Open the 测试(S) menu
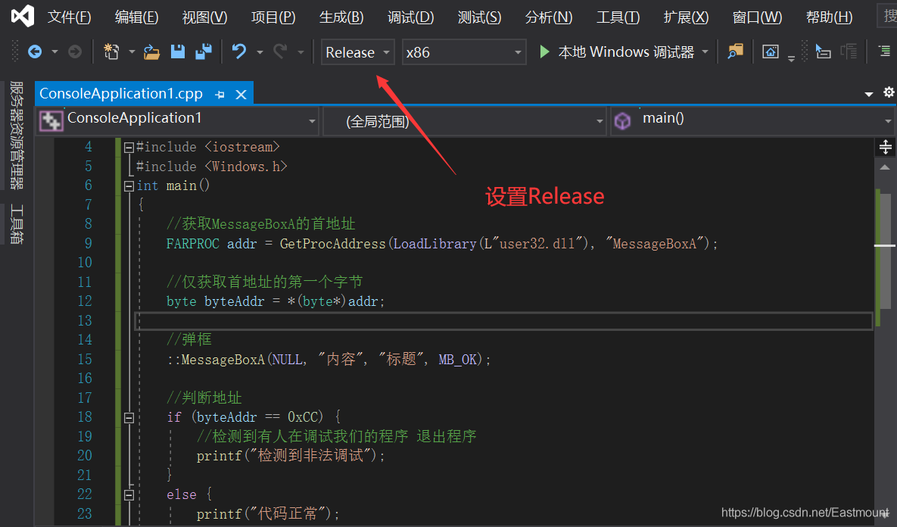Image resolution: width=897 pixels, height=527 pixels. coord(479,17)
